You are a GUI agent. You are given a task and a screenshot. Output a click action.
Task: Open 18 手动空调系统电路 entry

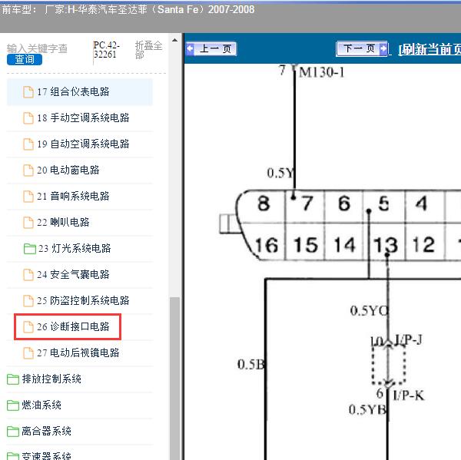(80, 117)
